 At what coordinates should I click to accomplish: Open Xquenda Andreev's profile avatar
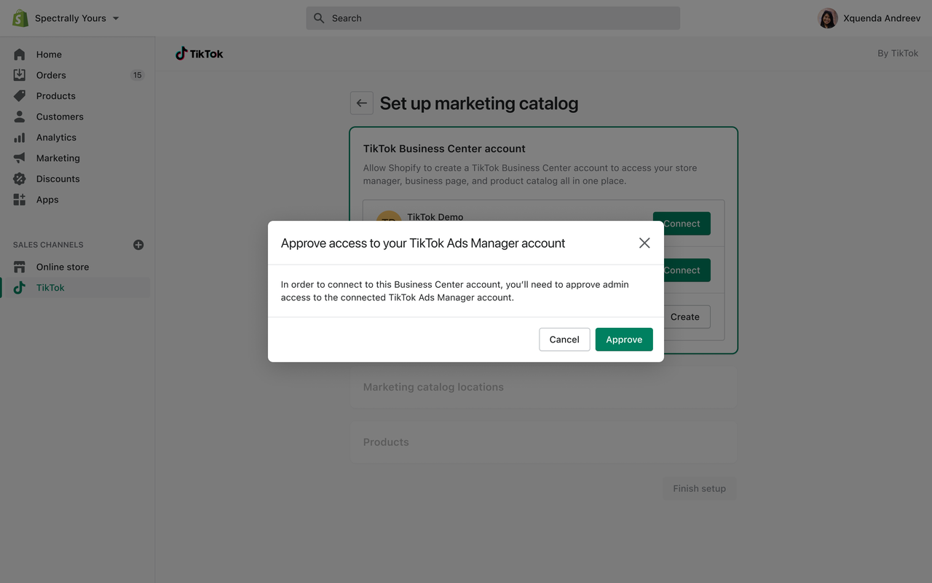pos(828,18)
